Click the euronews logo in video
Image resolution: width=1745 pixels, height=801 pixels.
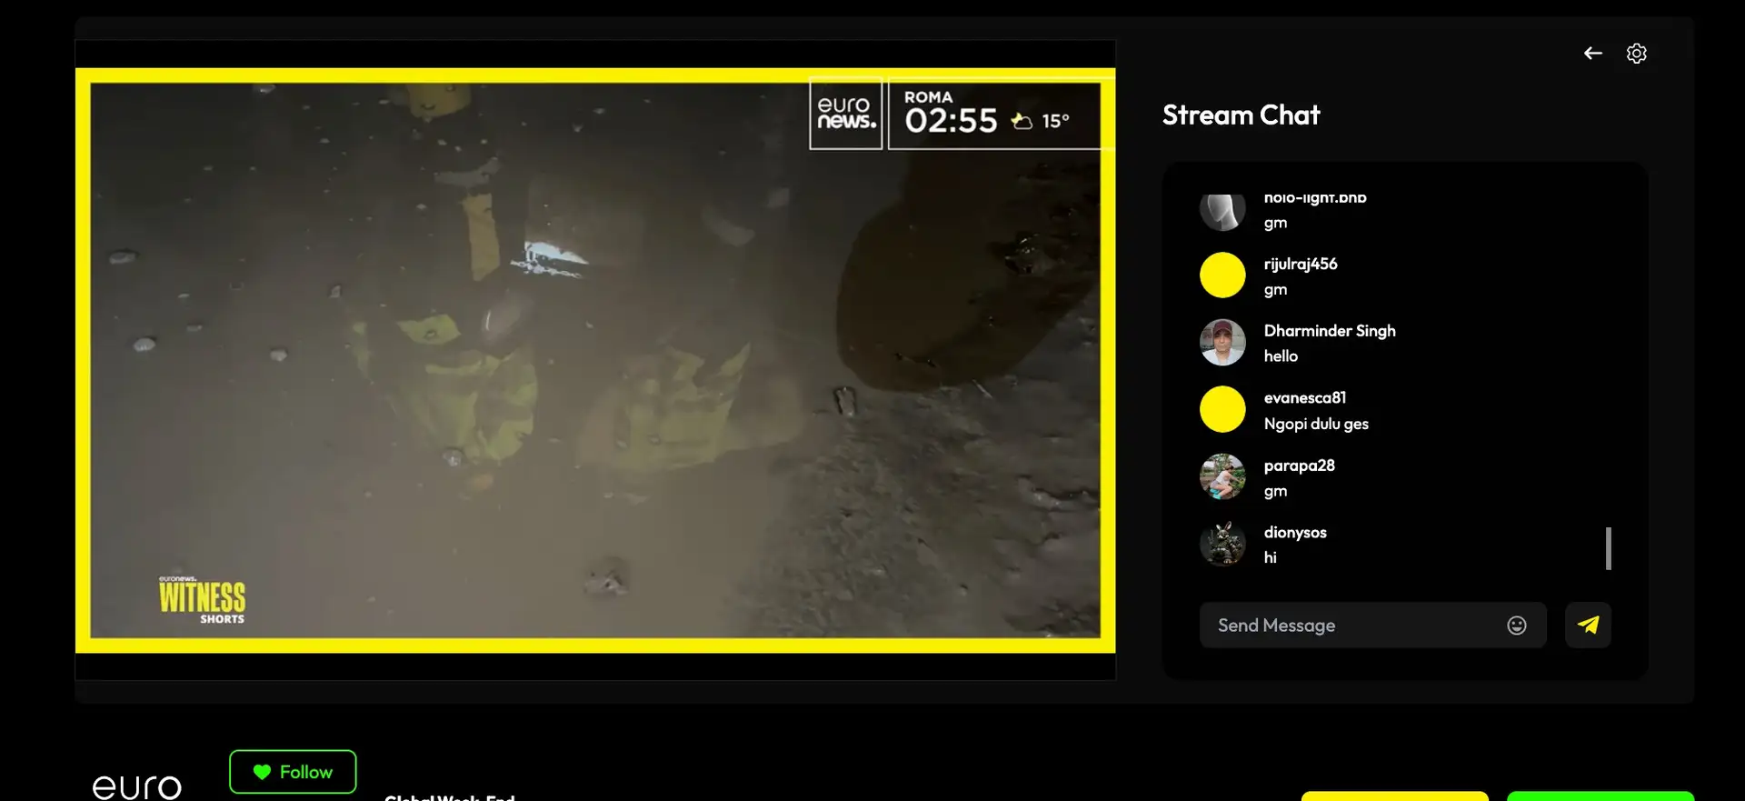845,115
